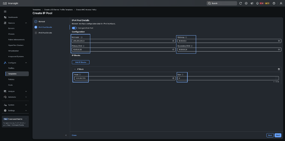Click into the Primary DNS input field
Image resolution: width=285 pixels, height=141 pixels.
coord(124,49)
